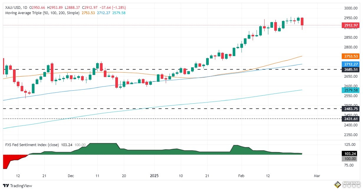Click the latest large red candlestick

(302, 21)
